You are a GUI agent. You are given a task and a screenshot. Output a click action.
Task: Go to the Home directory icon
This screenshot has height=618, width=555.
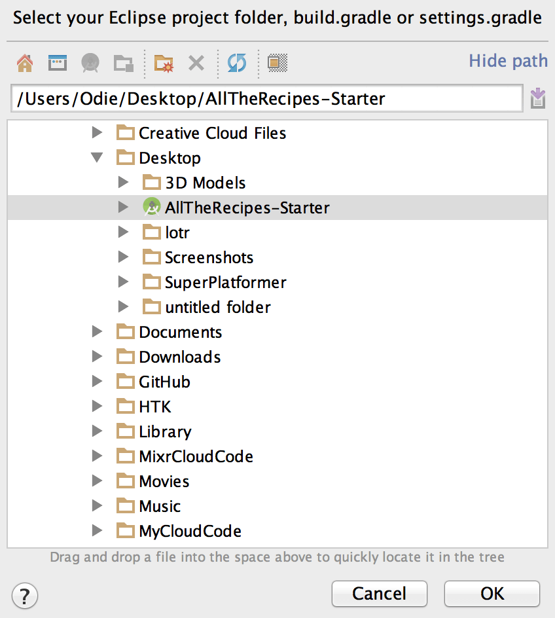[x=25, y=63]
